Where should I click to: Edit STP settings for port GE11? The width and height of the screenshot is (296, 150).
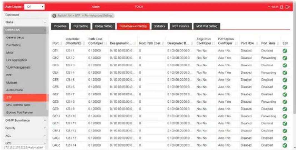[x=285, y=123]
